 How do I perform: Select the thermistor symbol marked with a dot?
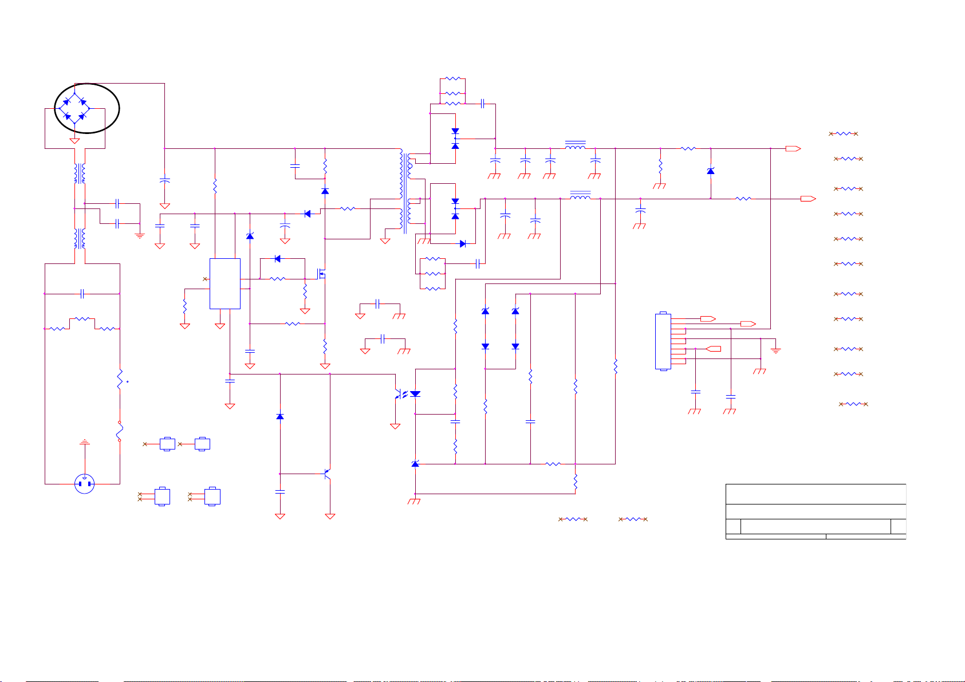click(x=121, y=380)
